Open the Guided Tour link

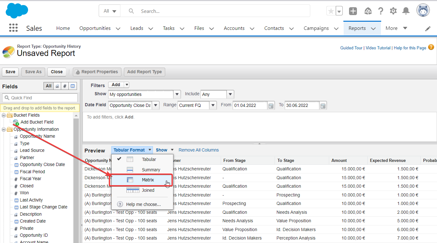pyautogui.click(x=351, y=48)
